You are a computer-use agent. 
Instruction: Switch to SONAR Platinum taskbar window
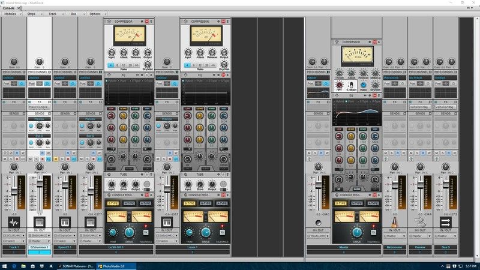click(x=76, y=266)
